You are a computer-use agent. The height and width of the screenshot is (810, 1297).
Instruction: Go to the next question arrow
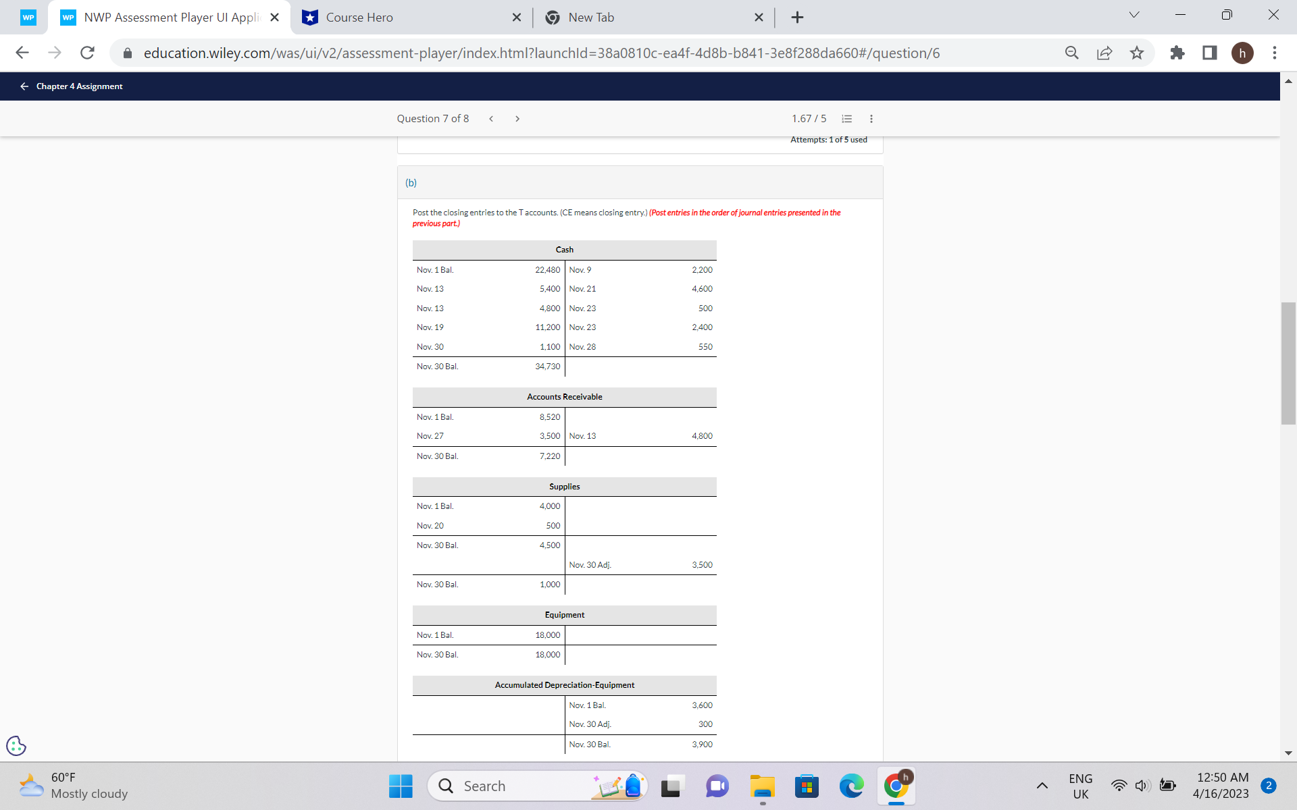point(517,119)
